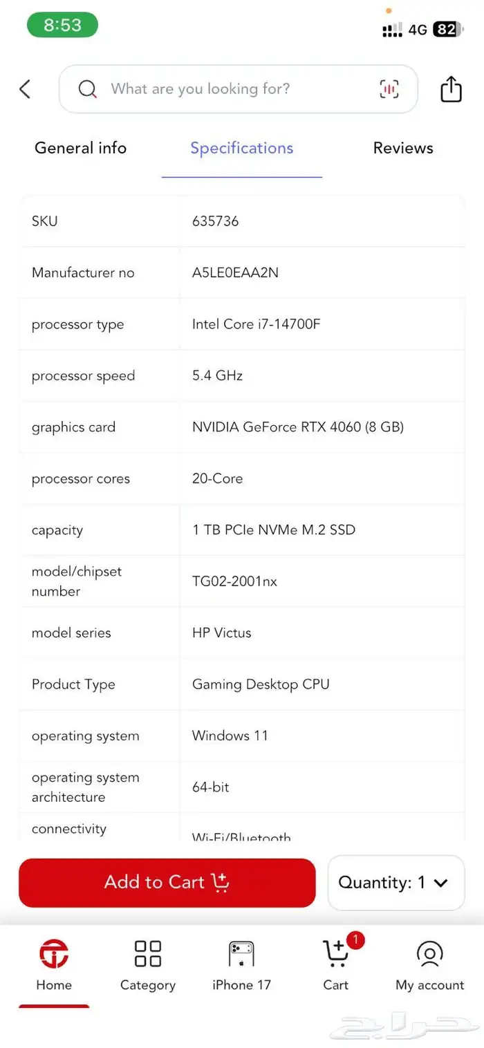The height and width of the screenshot is (1048, 484).
Task: Tap the Add to Cart button
Action: (167, 883)
